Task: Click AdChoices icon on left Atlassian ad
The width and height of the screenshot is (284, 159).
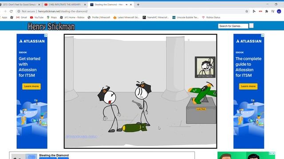Action: click(x=46, y=35)
